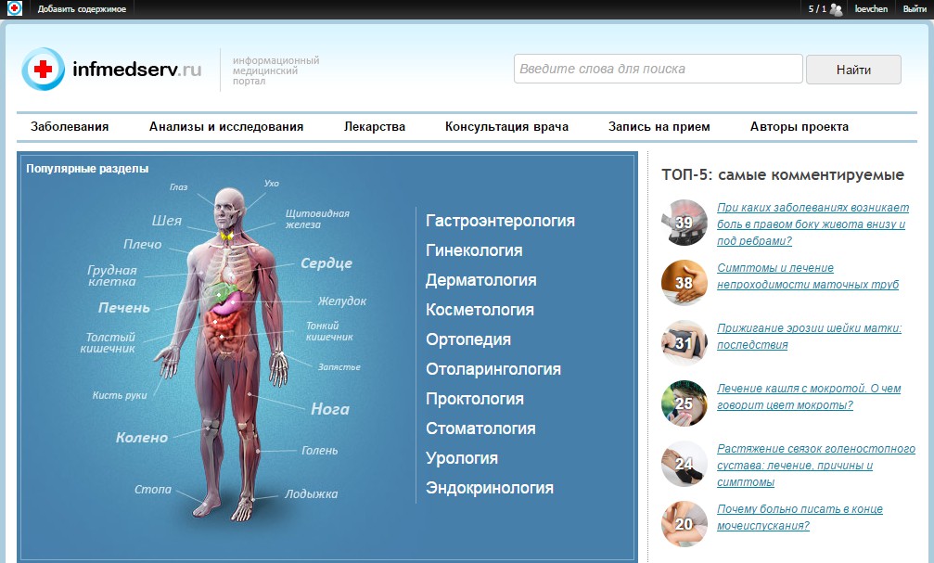
Task: Open 'Прижигание эрозии шейки матки' article
Action: [x=809, y=336]
